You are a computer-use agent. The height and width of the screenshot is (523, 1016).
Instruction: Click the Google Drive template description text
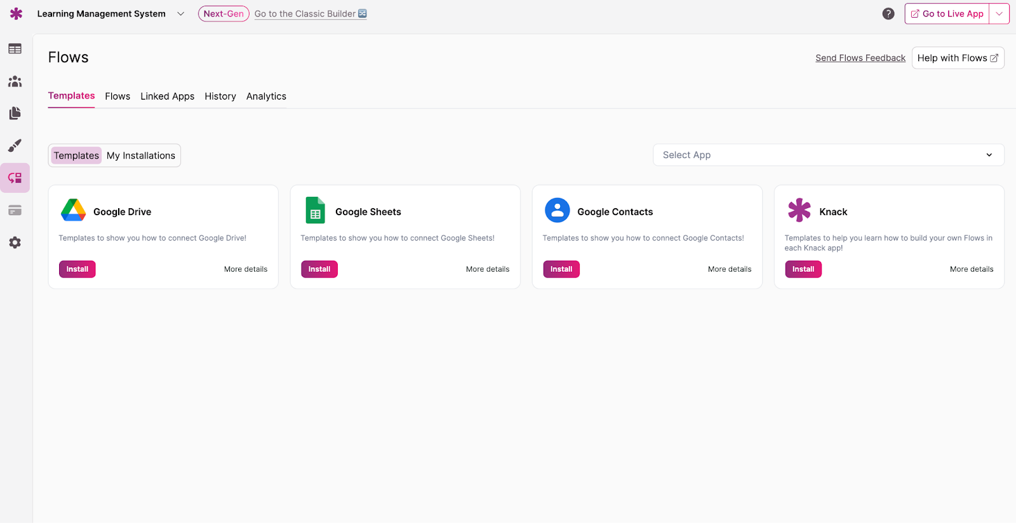coord(152,238)
